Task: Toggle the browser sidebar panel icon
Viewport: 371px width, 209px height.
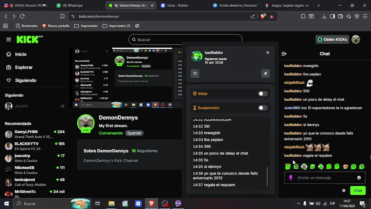Action: (x=332, y=17)
